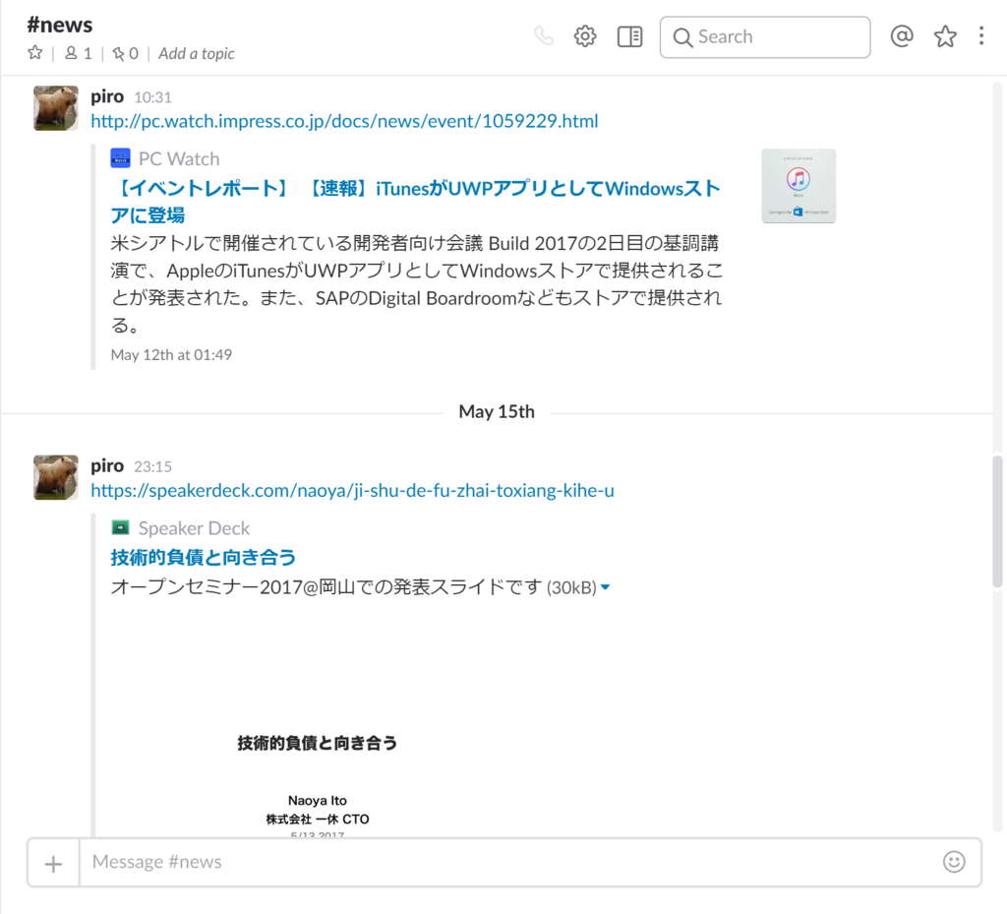Click username piro on 10:31 message
The width and height of the screenshot is (1007, 914).
click(x=107, y=96)
